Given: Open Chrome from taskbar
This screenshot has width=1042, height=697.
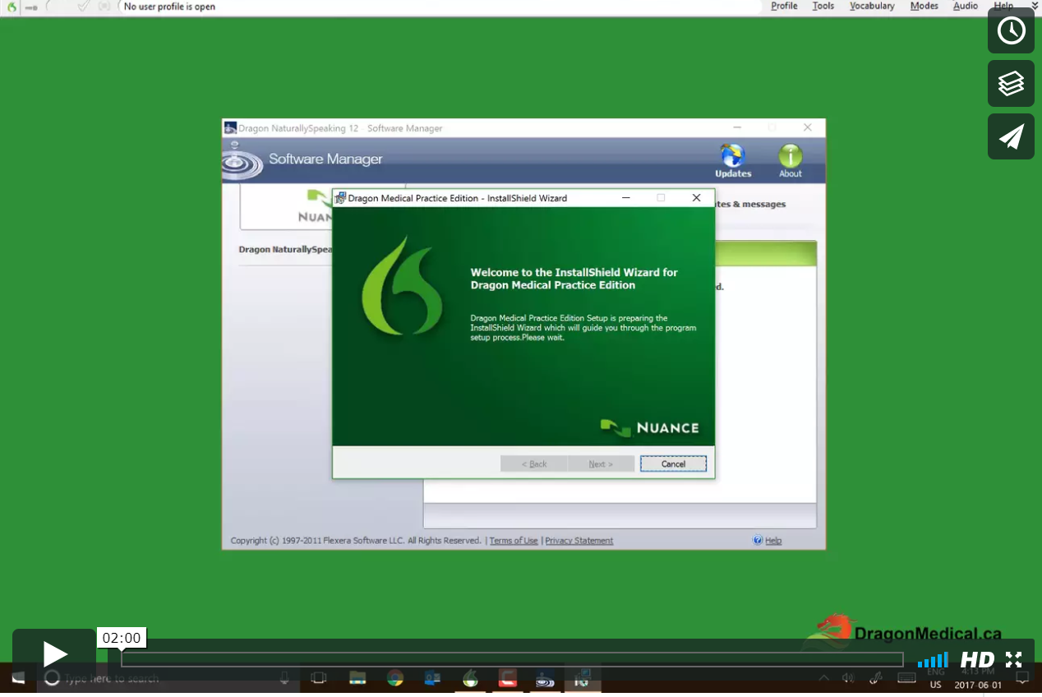Looking at the screenshot, I should tap(395, 679).
